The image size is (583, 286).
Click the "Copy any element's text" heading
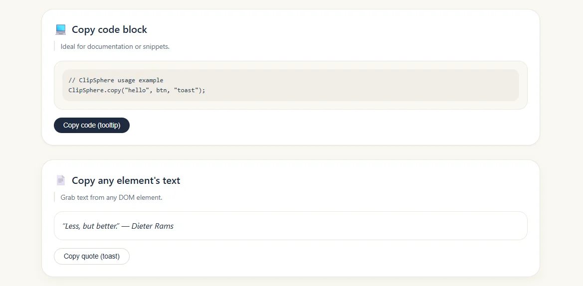click(126, 180)
